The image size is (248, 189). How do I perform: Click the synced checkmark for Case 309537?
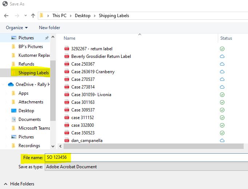pos(222,110)
